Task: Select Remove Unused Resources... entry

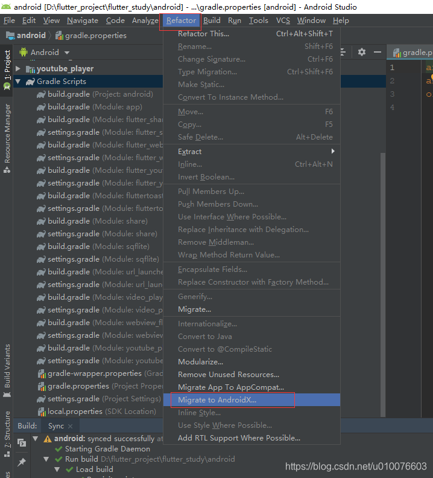Action: tap(251, 374)
